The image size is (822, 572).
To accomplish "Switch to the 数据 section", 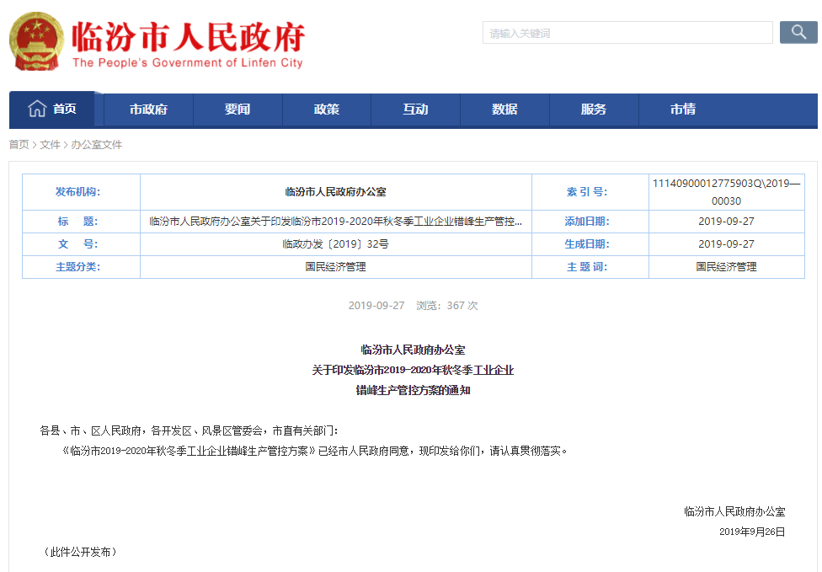I will click(x=504, y=109).
